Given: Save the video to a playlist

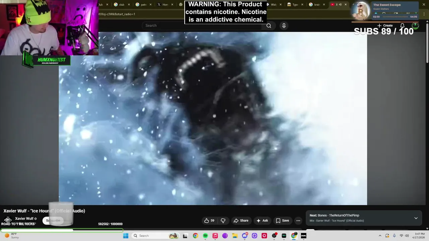Looking at the screenshot, I should click(x=282, y=221).
